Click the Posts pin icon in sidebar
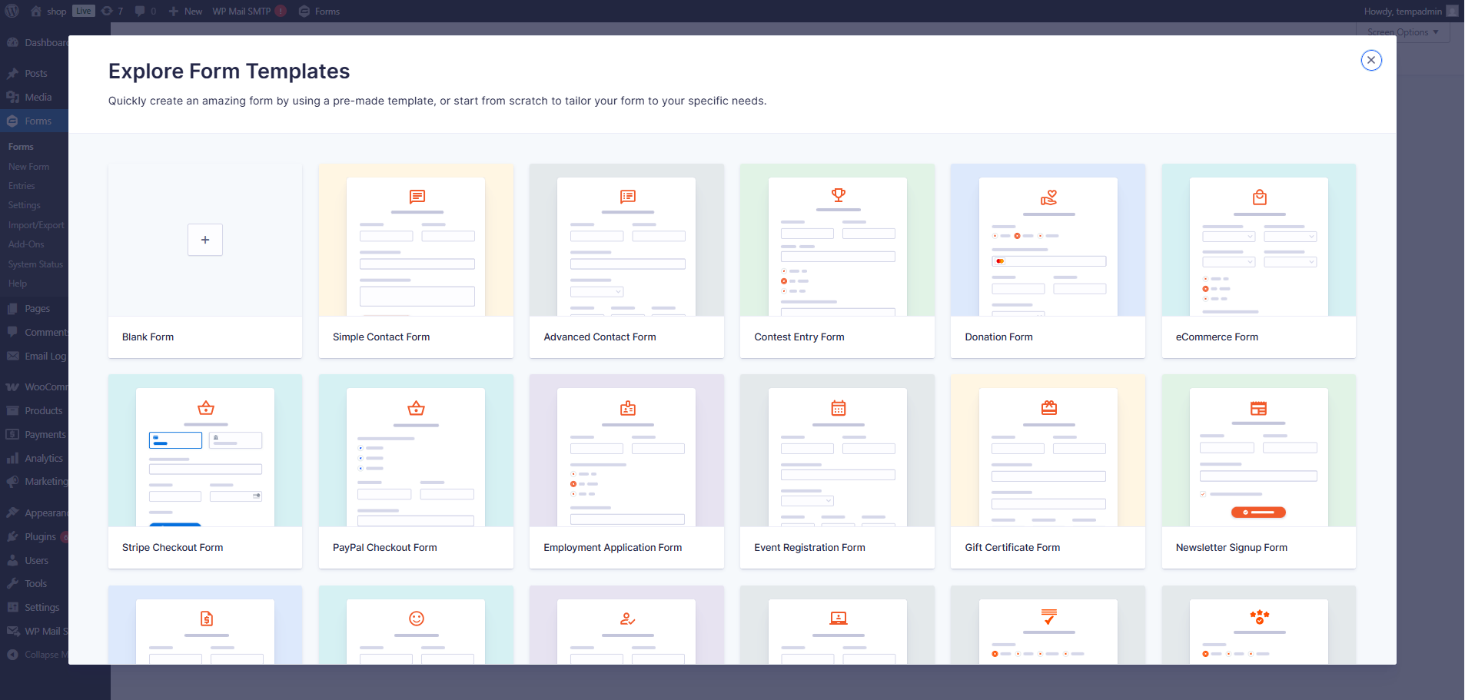This screenshot has height=700, width=1465. 12,74
